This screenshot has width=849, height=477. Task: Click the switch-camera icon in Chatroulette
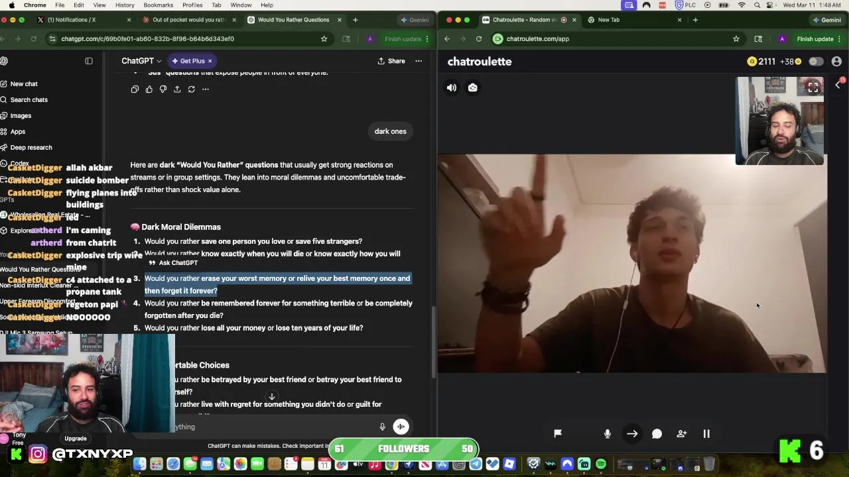(x=473, y=87)
